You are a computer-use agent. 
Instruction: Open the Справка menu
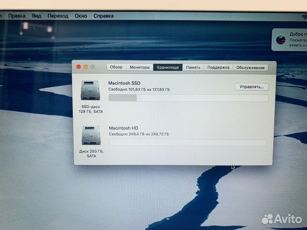pos(104,16)
